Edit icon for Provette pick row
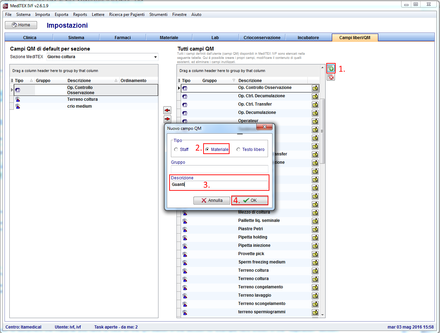The image size is (440, 333). 315,254
